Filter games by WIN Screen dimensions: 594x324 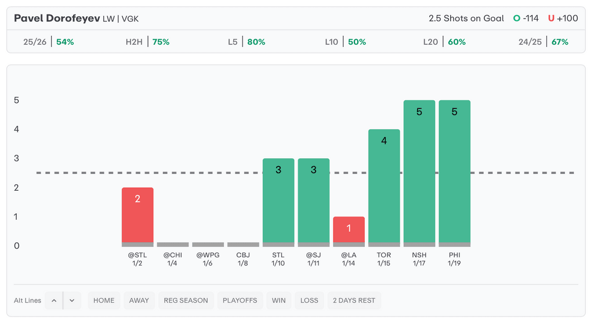(x=278, y=300)
